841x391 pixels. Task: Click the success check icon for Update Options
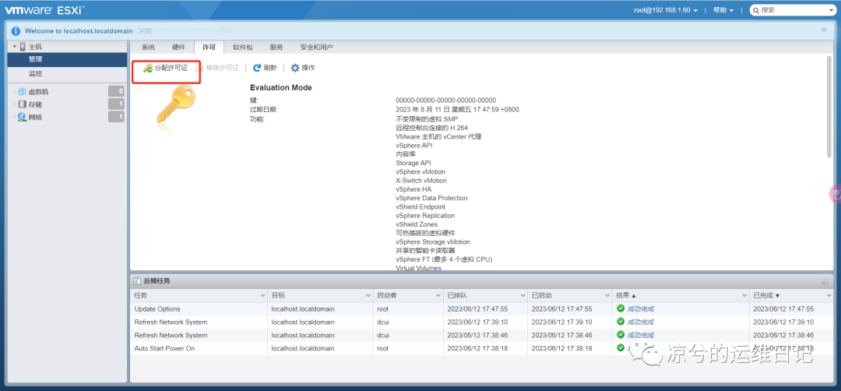coord(621,308)
